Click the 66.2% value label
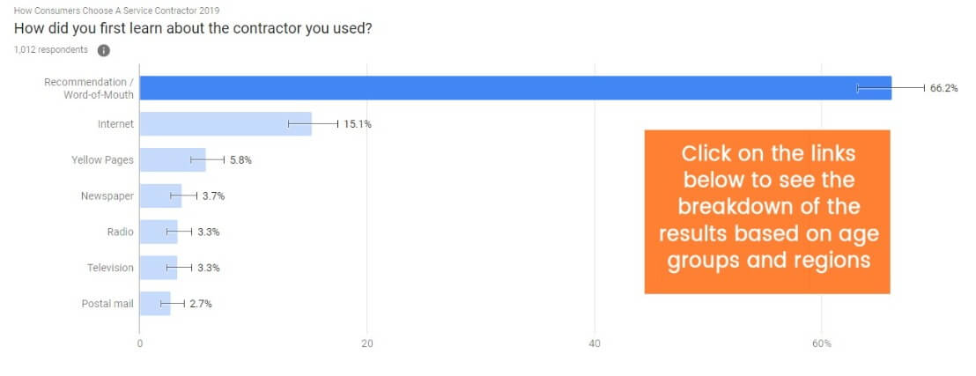Image resolution: width=976 pixels, height=376 pixels. (x=943, y=88)
